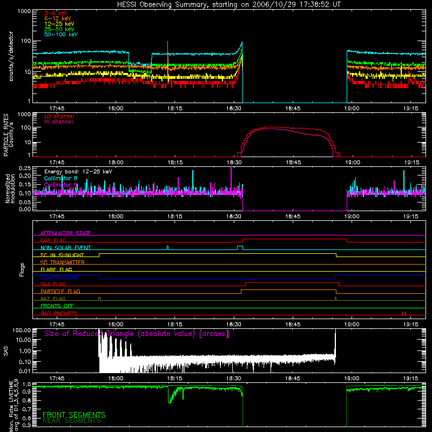
Task: Click the 'Size of Reduced Triangle' caption
Action: 137,334
